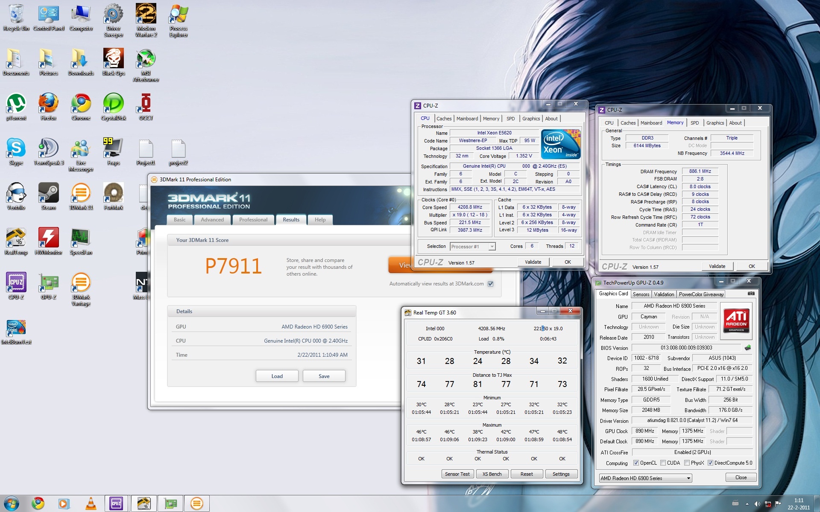Launch Steam desktop shortcut
820x512 pixels.
(x=49, y=196)
